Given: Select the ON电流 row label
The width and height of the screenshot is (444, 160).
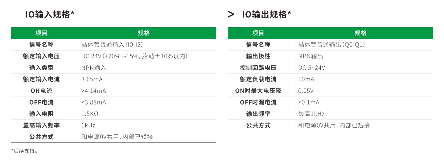Looking at the screenshot, I should pyautogui.click(x=41, y=91).
